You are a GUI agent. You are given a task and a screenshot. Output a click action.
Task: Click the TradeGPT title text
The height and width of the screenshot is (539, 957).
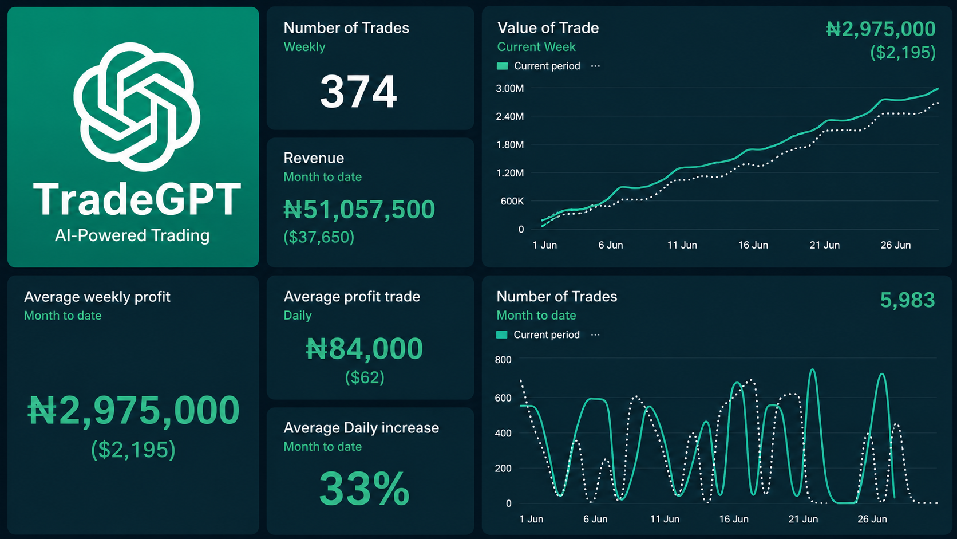coord(137,199)
